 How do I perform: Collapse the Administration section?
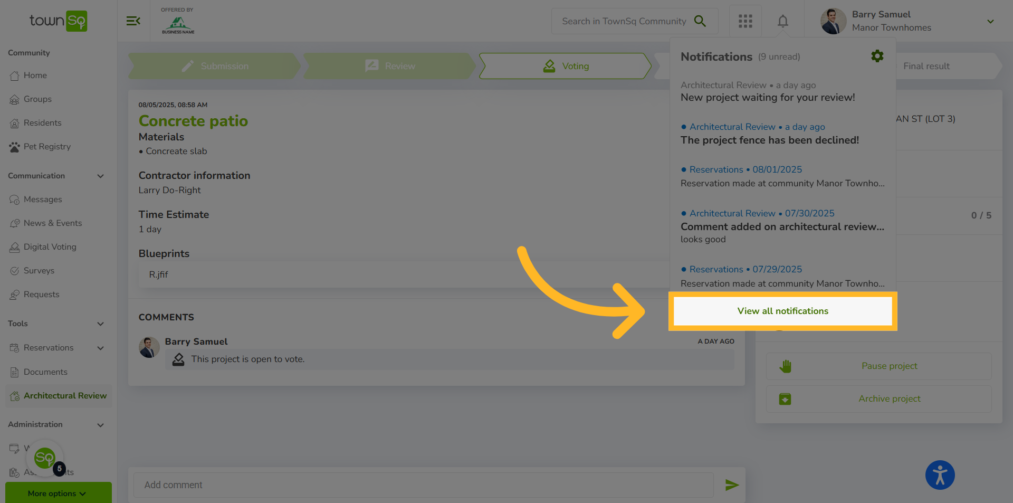pos(100,425)
